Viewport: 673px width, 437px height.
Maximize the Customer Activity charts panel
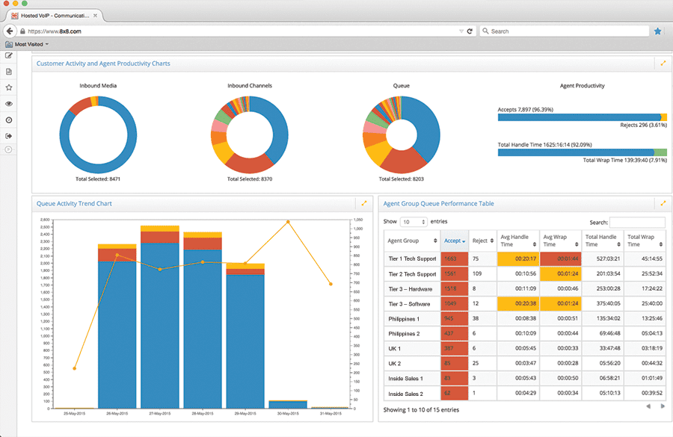click(663, 63)
